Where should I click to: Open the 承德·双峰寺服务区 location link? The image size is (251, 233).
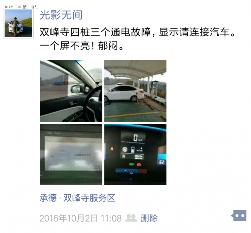(77, 198)
